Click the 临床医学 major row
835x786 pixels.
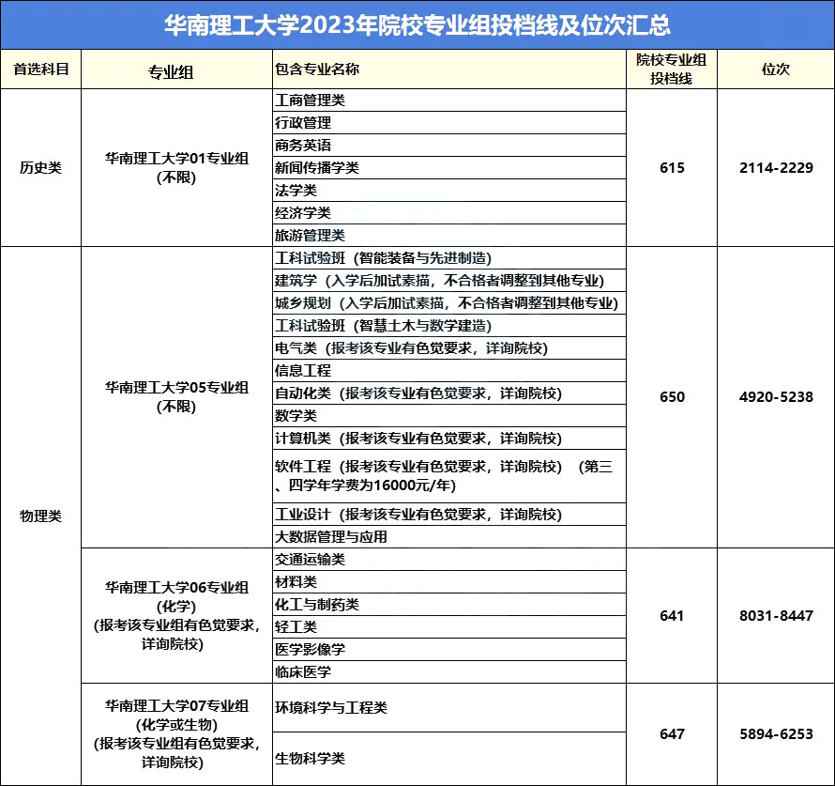click(448, 672)
